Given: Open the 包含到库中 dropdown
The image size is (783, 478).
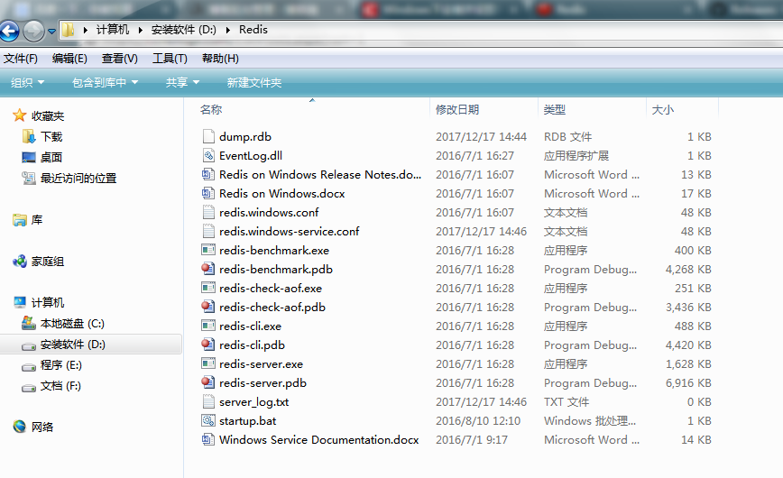Looking at the screenshot, I should [x=105, y=82].
